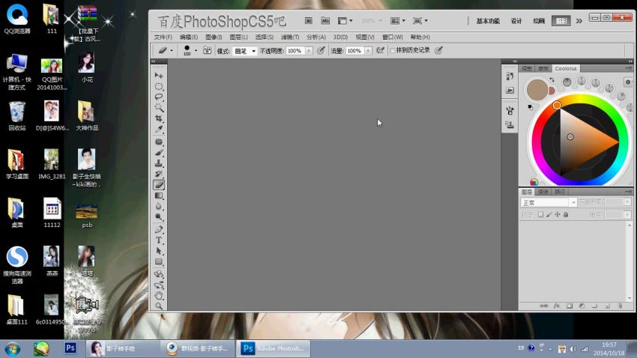Open the layer blend mode dropdown
637x358 pixels.
(549, 202)
